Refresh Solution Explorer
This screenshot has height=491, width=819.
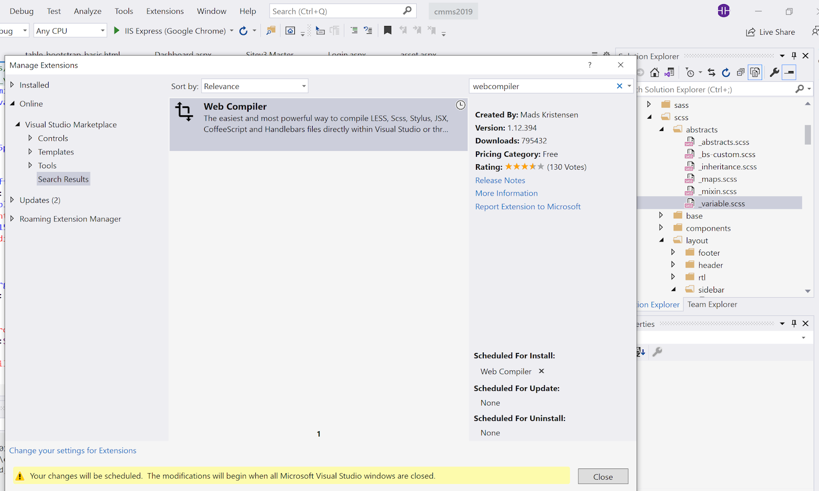pyautogui.click(x=726, y=73)
